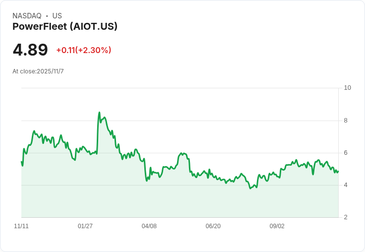Click the 2 y-axis price label

[346, 217]
